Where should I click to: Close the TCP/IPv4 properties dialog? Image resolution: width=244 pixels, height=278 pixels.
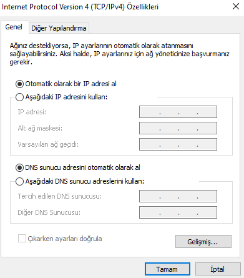(236, 6)
